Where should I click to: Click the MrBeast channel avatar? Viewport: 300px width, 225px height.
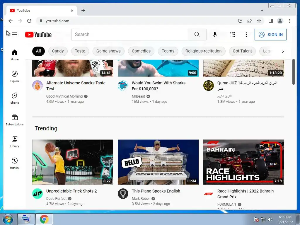tap(123, 86)
